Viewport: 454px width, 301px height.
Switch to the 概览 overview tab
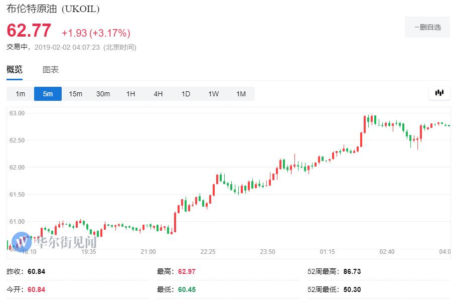click(15, 70)
